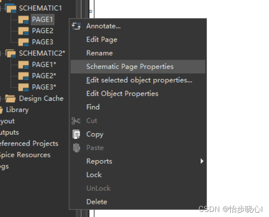Click the SCHEMATIC1 folder icon
Image resolution: width=269 pixels, height=217 pixels.
coord(11,8)
